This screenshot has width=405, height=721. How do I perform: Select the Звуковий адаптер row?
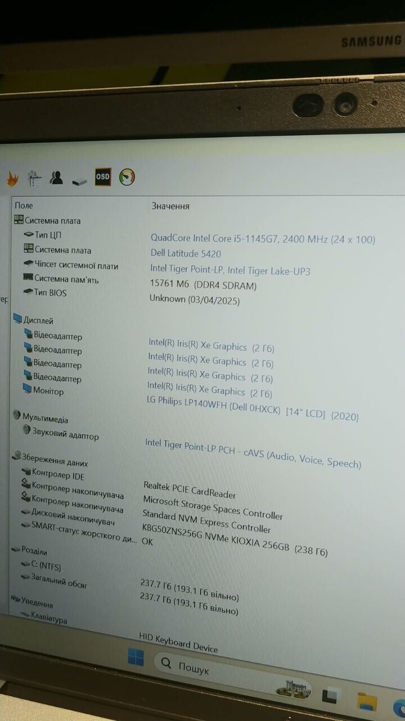click(x=65, y=434)
